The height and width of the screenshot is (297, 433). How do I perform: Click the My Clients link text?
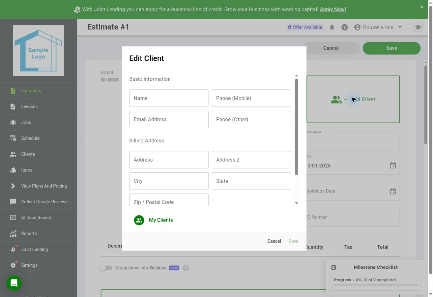[x=161, y=220]
